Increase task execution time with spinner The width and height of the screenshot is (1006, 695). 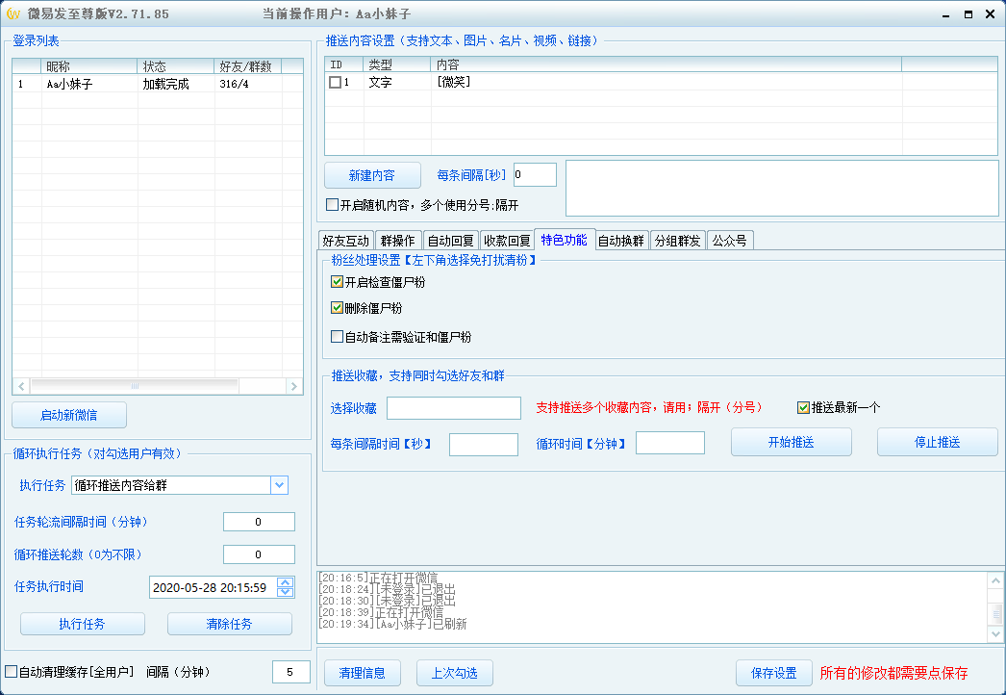[285, 582]
